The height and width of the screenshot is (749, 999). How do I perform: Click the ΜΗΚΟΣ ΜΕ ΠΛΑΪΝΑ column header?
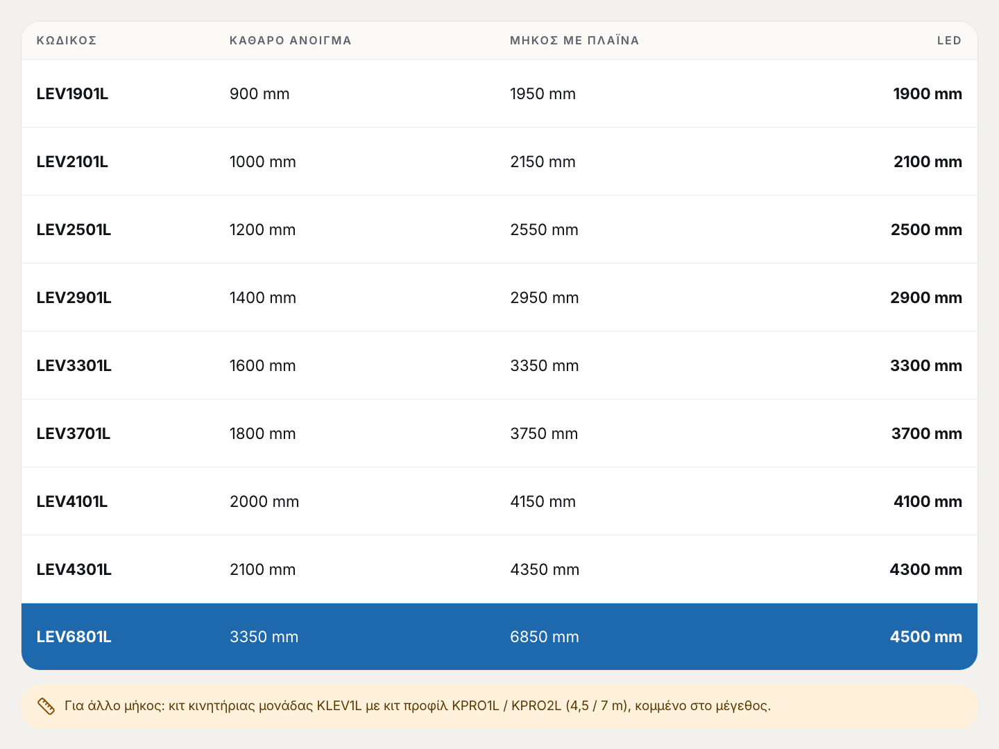[x=574, y=40]
